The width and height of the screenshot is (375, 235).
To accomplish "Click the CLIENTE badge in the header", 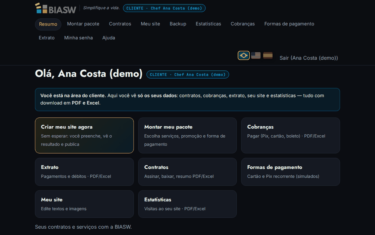I will 164,8.
